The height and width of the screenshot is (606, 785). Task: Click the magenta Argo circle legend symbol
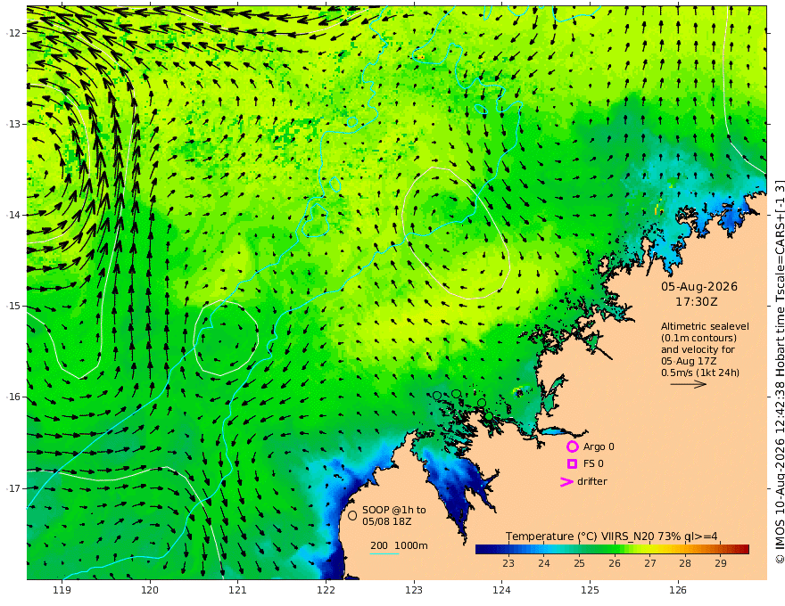[x=572, y=446]
